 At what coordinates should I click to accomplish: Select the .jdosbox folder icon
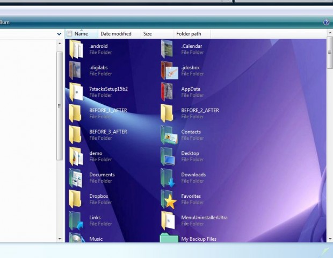[169, 70]
